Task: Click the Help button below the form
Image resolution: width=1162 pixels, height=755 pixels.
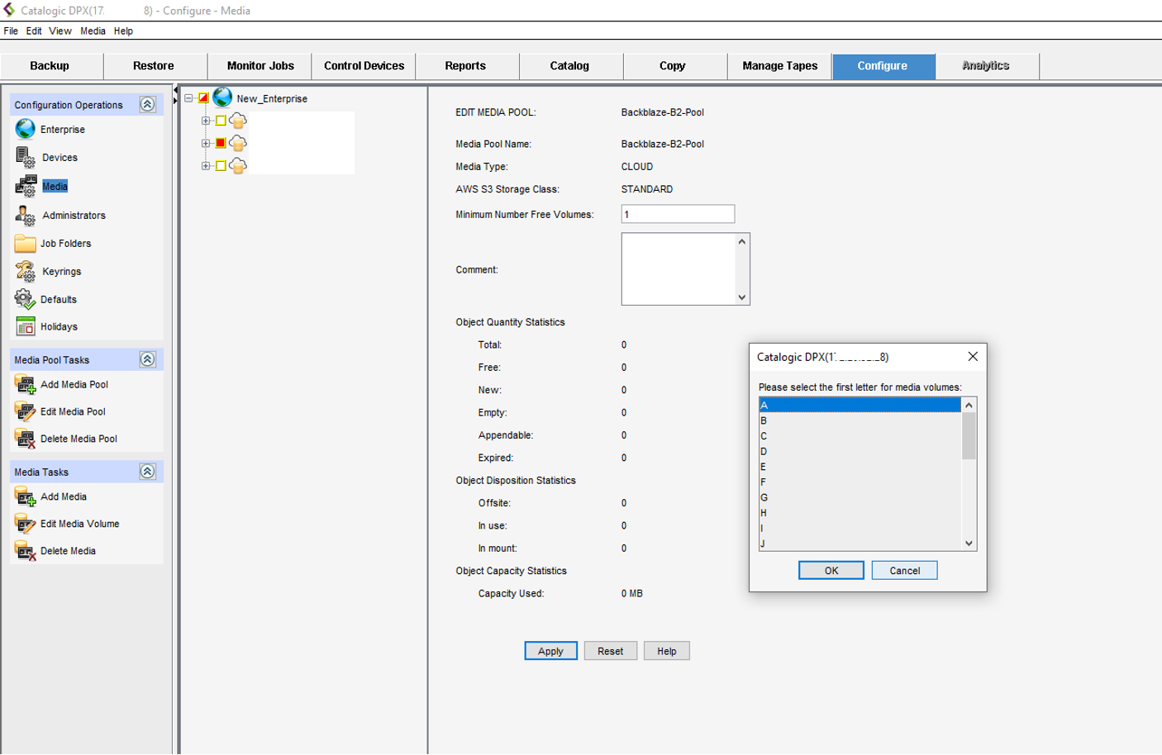Action: pyautogui.click(x=667, y=651)
